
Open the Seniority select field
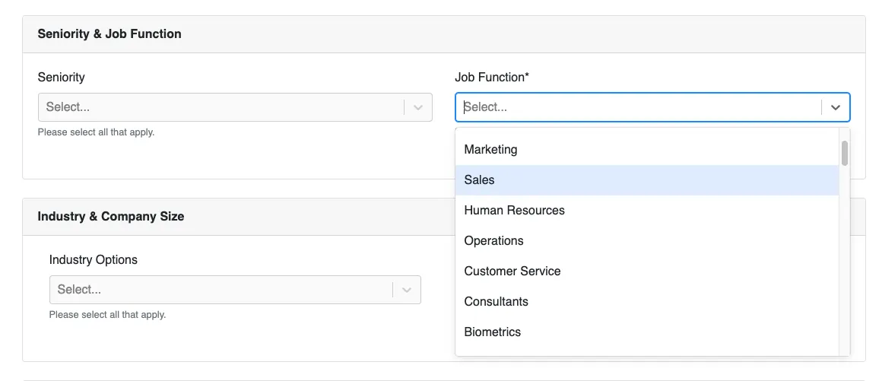pyautogui.click(x=234, y=107)
